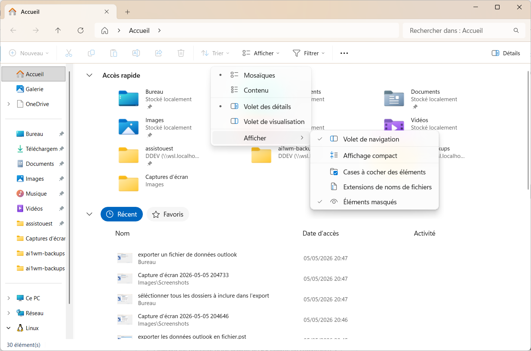Open the Filtrer dropdown
The width and height of the screenshot is (531, 351).
[x=309, y=53]
